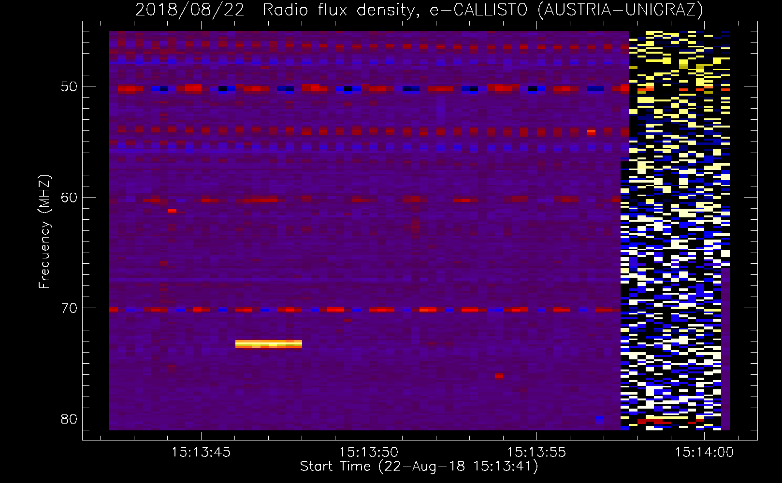Click the 'Start Time (22-Aug-18 15:13:41)' axis label

(419, 467)
